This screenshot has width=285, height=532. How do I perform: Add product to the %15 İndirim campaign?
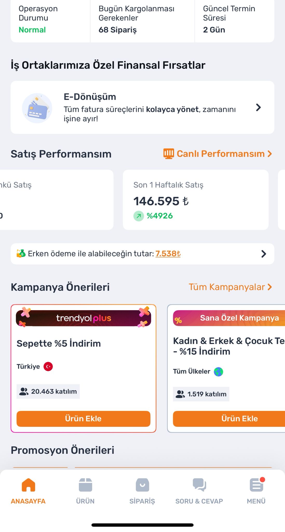(229, 419)
